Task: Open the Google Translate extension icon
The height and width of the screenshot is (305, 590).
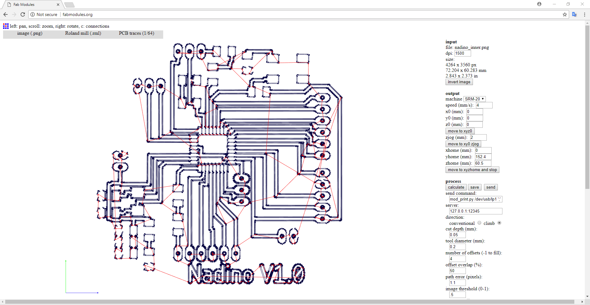Action: click(x=574, y=14)
